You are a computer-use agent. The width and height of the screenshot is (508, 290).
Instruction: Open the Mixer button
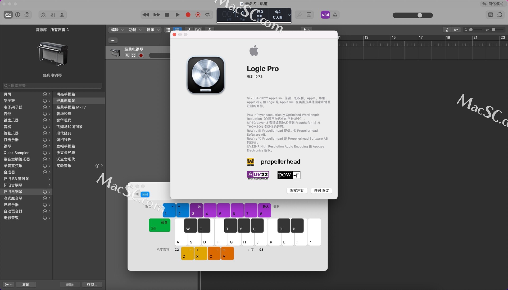click(x=53, y=15)
